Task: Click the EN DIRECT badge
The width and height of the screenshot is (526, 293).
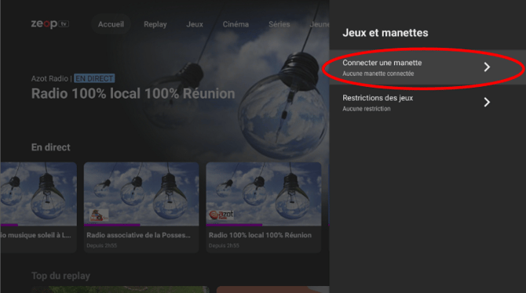Action: 94,78
